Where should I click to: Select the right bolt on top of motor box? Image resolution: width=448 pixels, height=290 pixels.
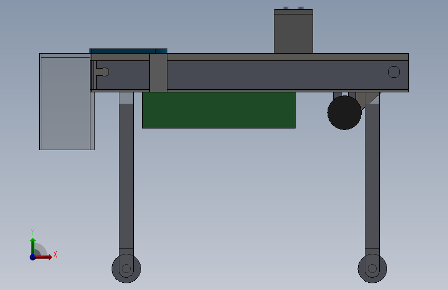(x=301, y=8)
